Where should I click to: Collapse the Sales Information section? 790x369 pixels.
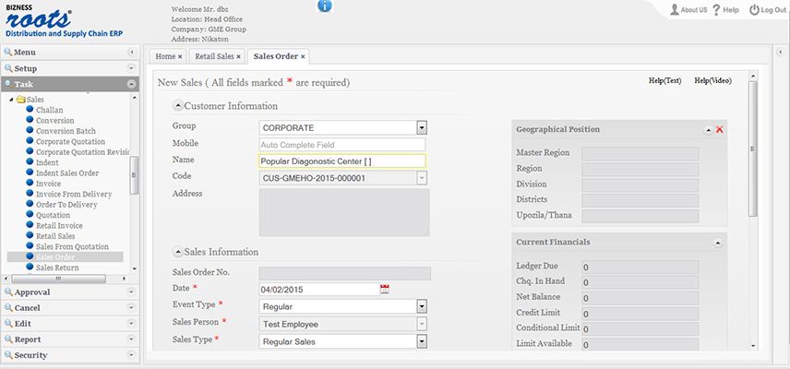click(x=178, y=252)
